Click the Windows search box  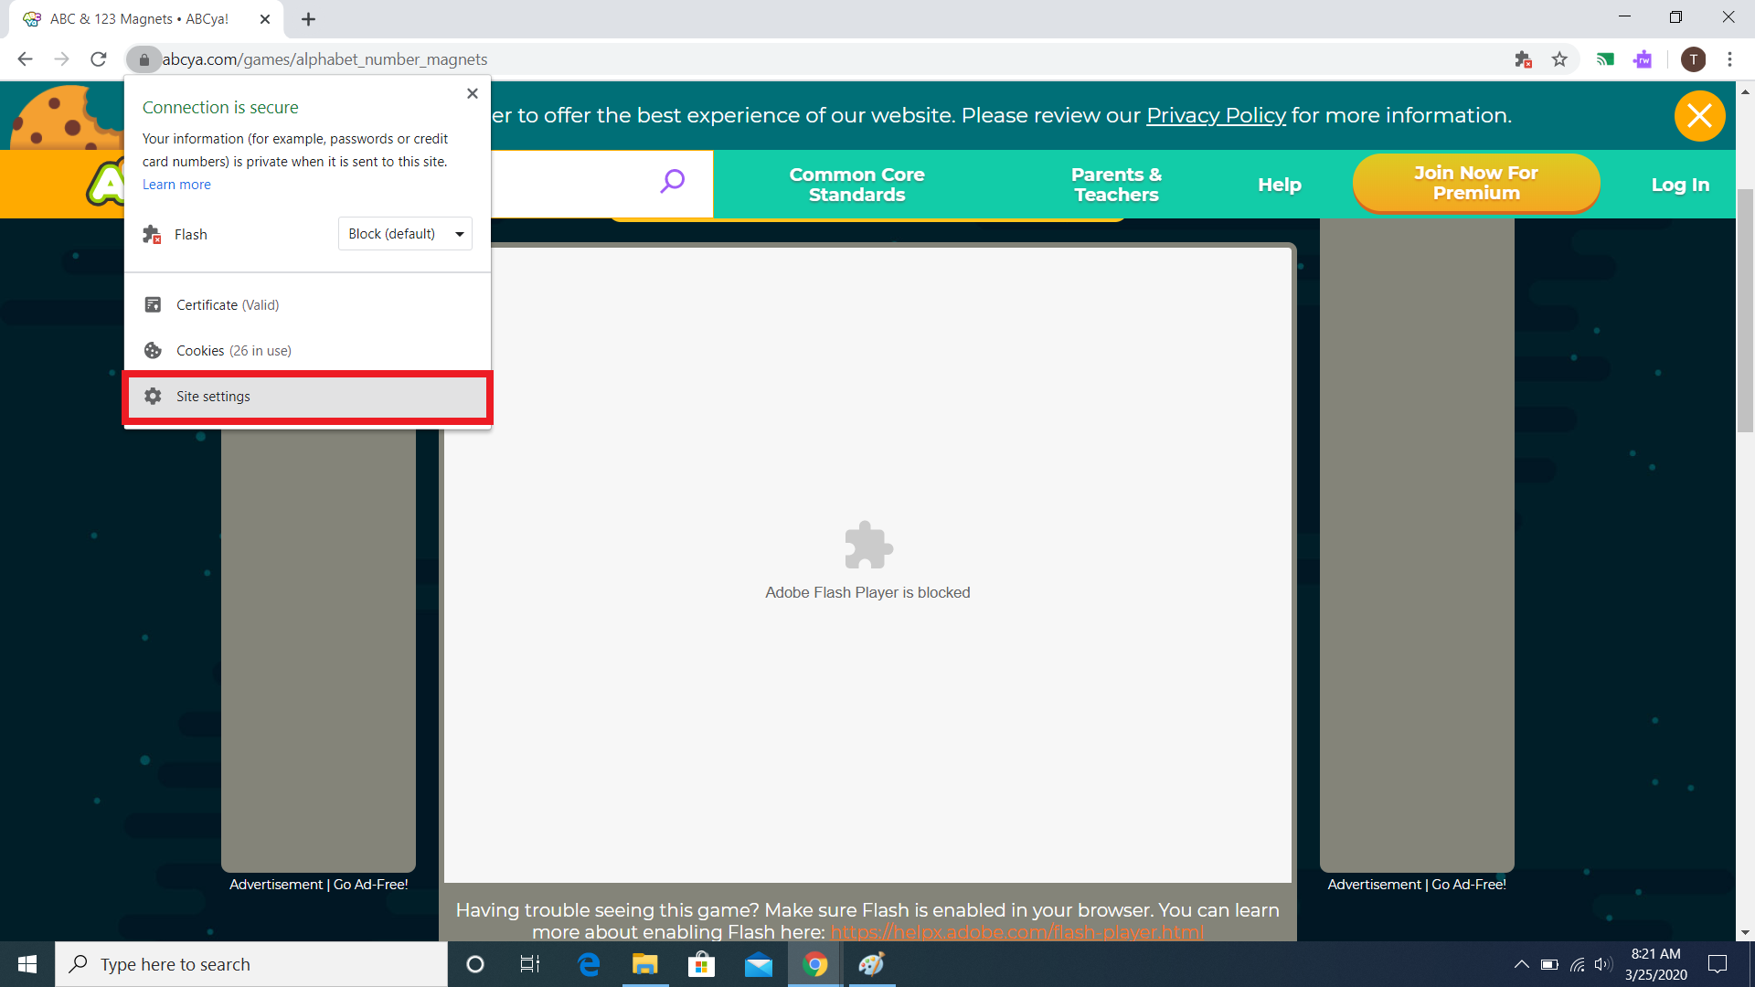[251, 964]
